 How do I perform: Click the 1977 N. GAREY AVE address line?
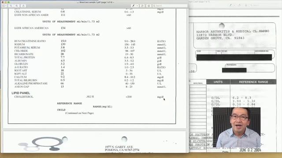[x=119, y=147]
